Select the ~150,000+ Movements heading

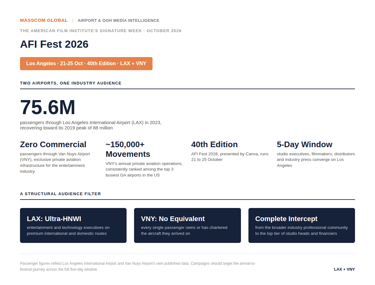coord(128,149)
